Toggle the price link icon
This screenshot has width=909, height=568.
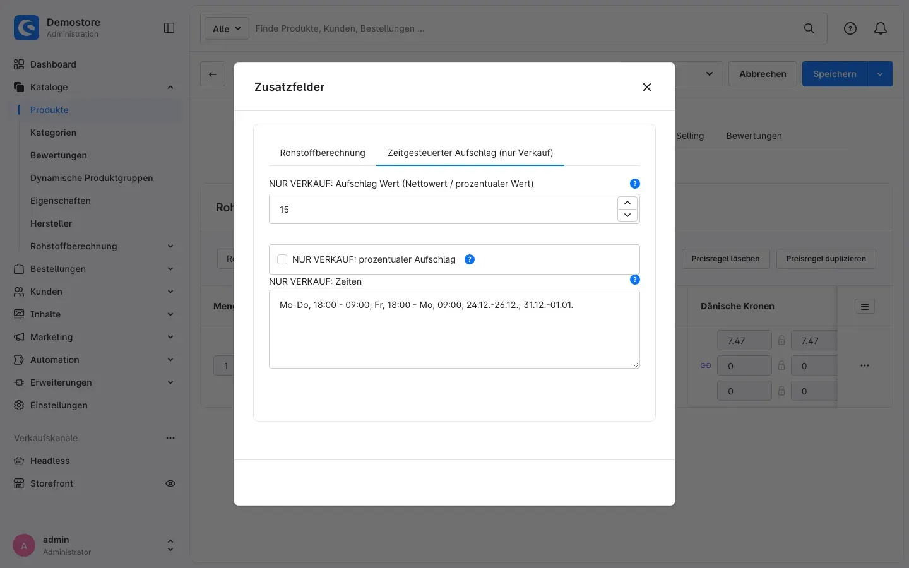[706, 365]
